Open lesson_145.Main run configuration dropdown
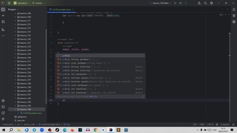Viewport: 237px width, 133px height. click(160, 3)
